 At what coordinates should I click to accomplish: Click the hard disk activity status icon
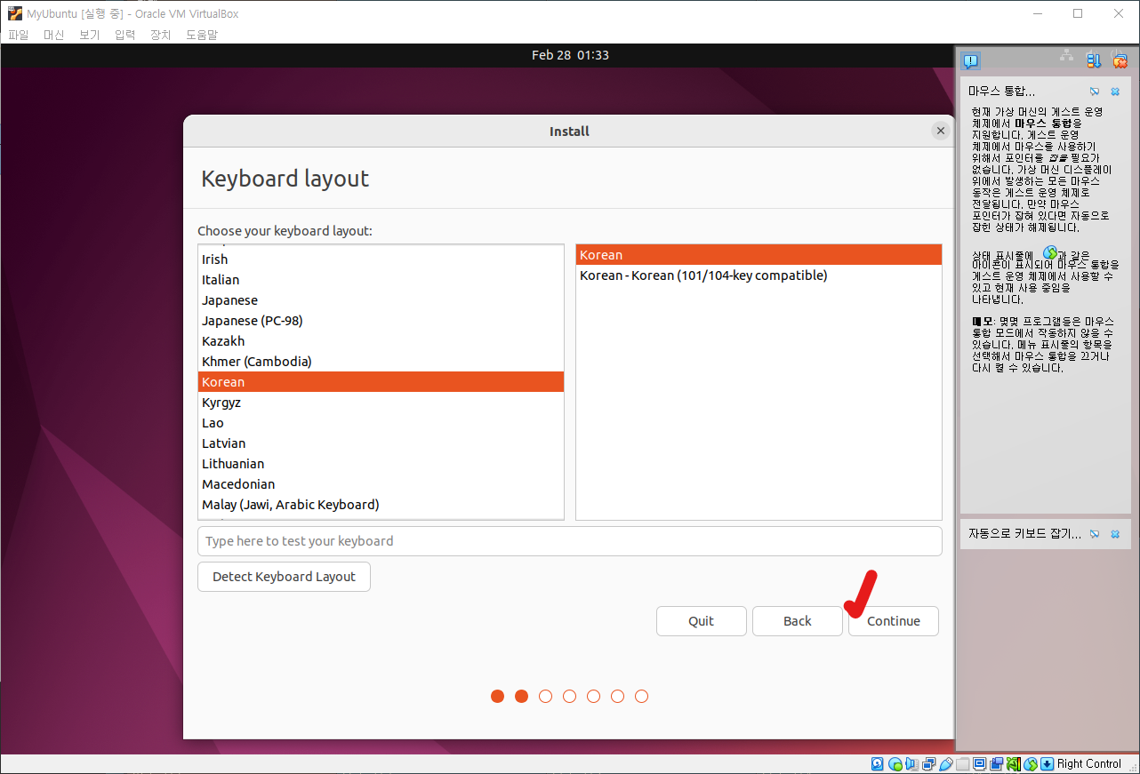(x=877, y=764)
